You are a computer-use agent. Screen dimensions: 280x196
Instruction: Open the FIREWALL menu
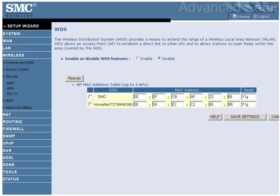click(x=27, y=129)
